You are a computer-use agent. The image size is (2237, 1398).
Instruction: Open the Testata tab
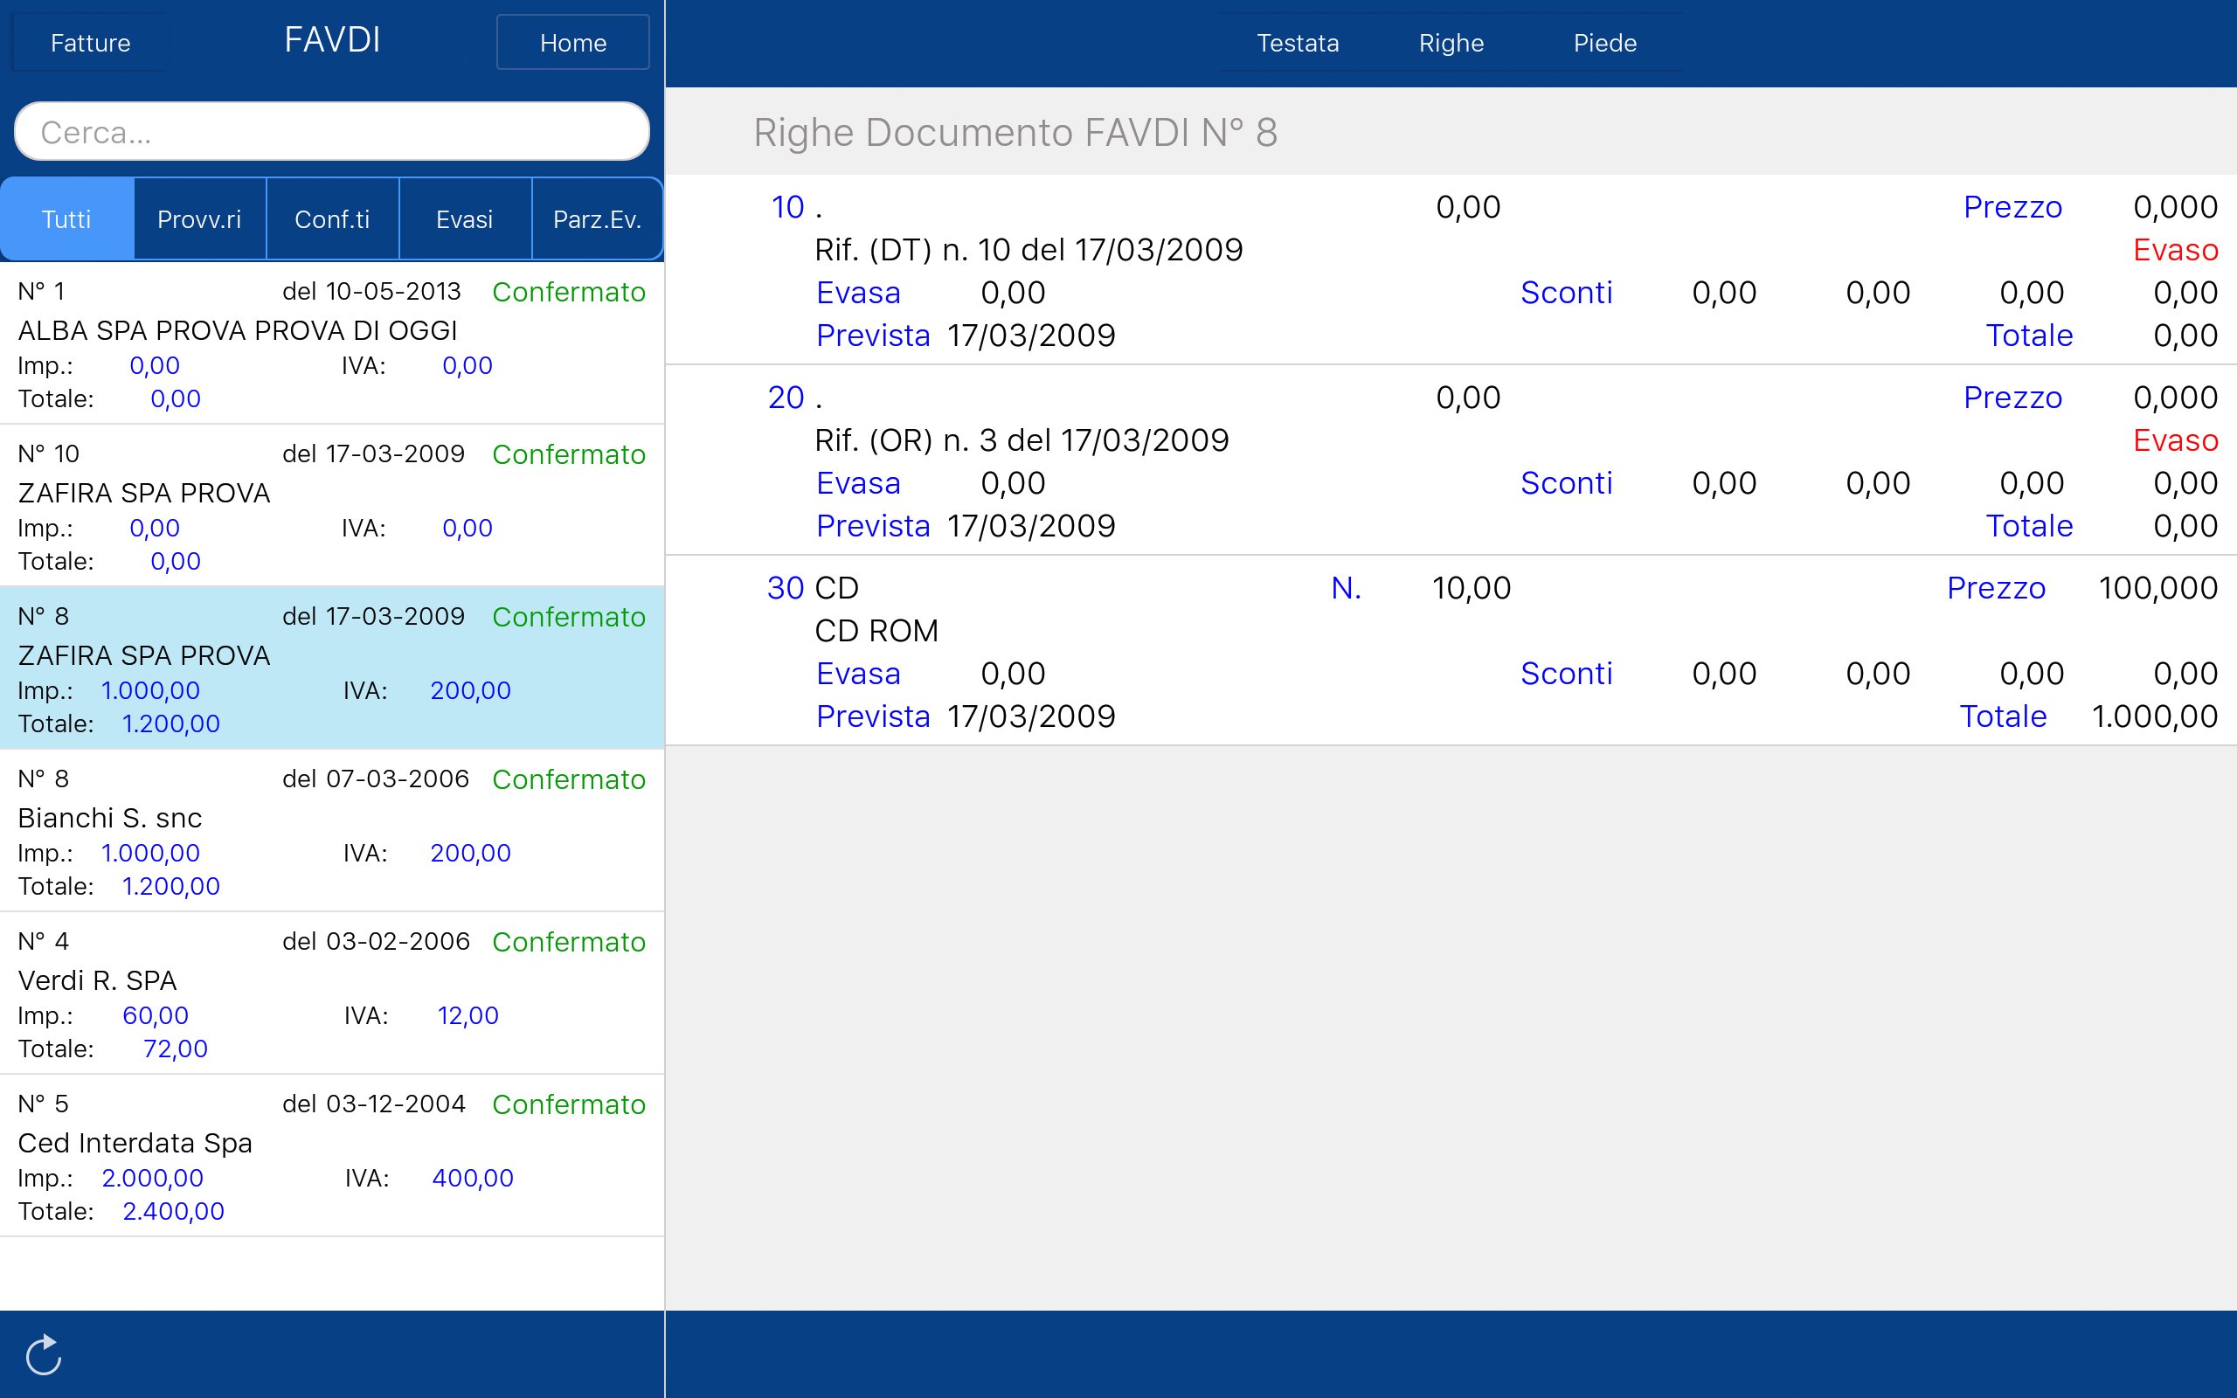pyautogui.click(x=1297, y=43)
